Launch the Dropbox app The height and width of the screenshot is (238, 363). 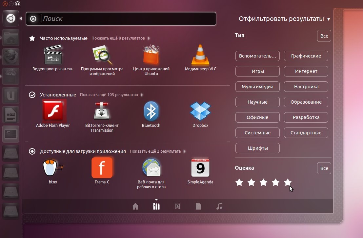point(200,111)
